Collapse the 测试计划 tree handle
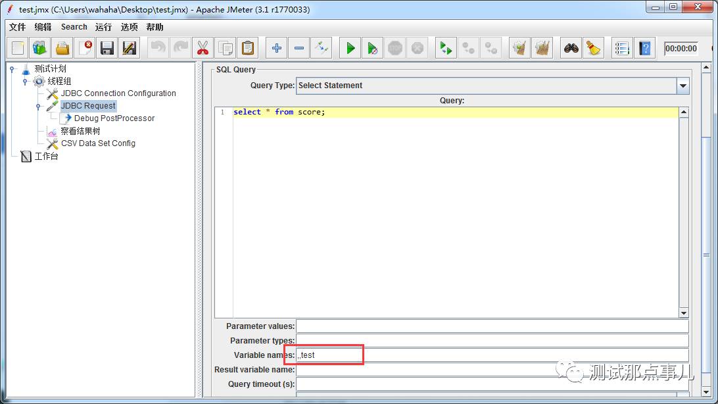Viewport: 718px width, 404px height. [13, 69]
